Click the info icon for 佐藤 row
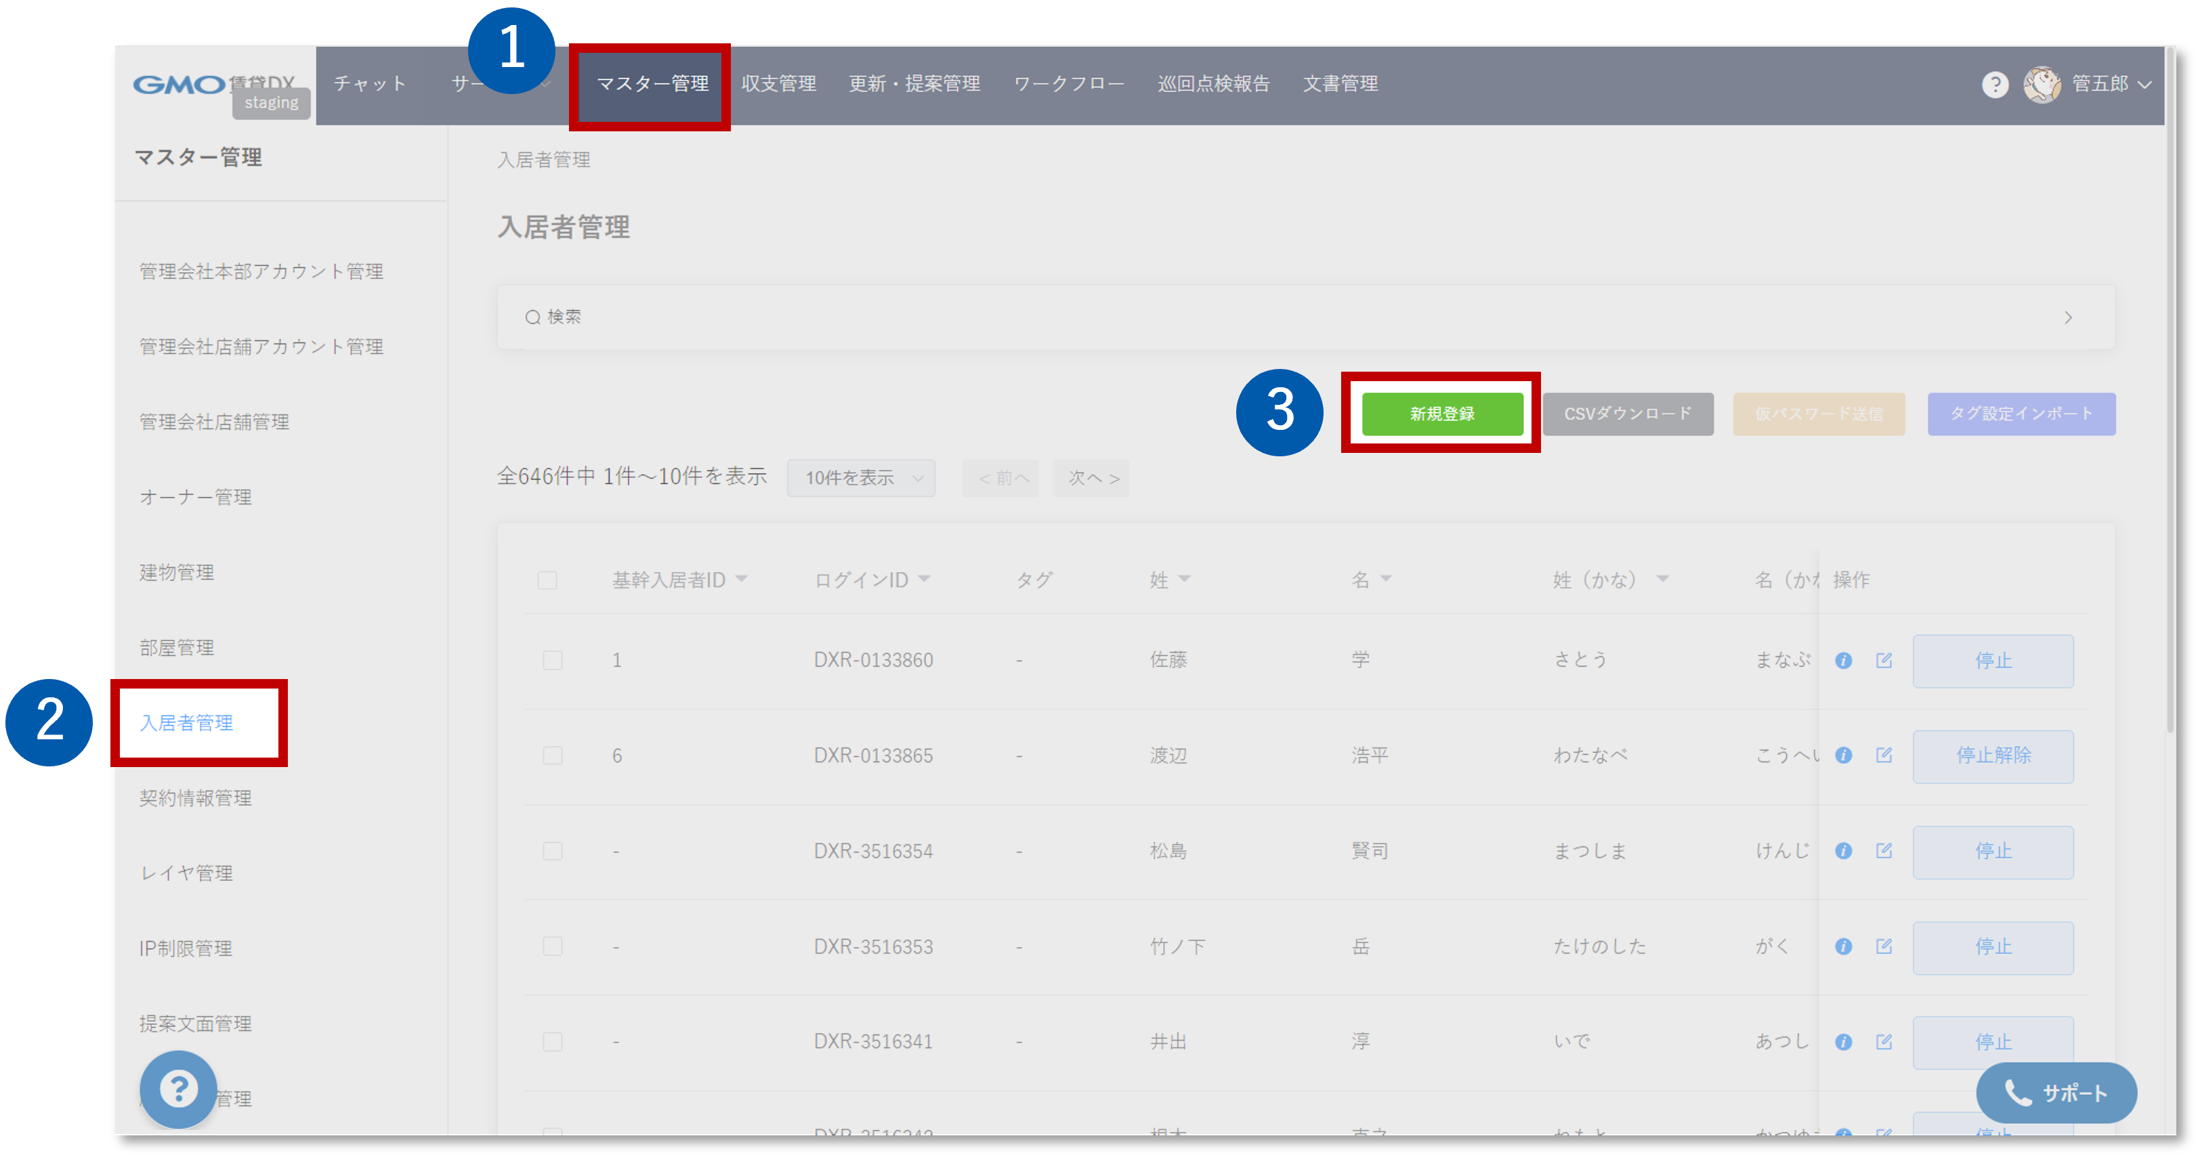The height and width of the screenshot is (1155, 2196). 1843,660
